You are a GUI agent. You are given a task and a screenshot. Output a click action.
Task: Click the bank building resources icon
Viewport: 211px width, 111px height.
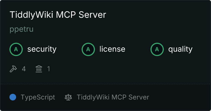point(39,69)
